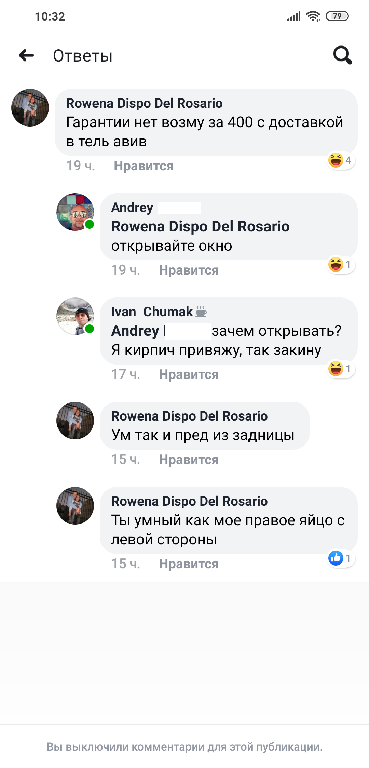Open Rowena's profile from top avatar
The width and height of the screenshot is (369, 768).
[30, 108]
